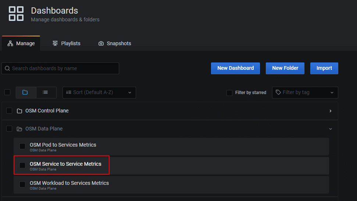Click the Dashboards grid icon in the header
The height and width of the screenshot is (201, 357).
pyautogui.click(x=16, y=14)
